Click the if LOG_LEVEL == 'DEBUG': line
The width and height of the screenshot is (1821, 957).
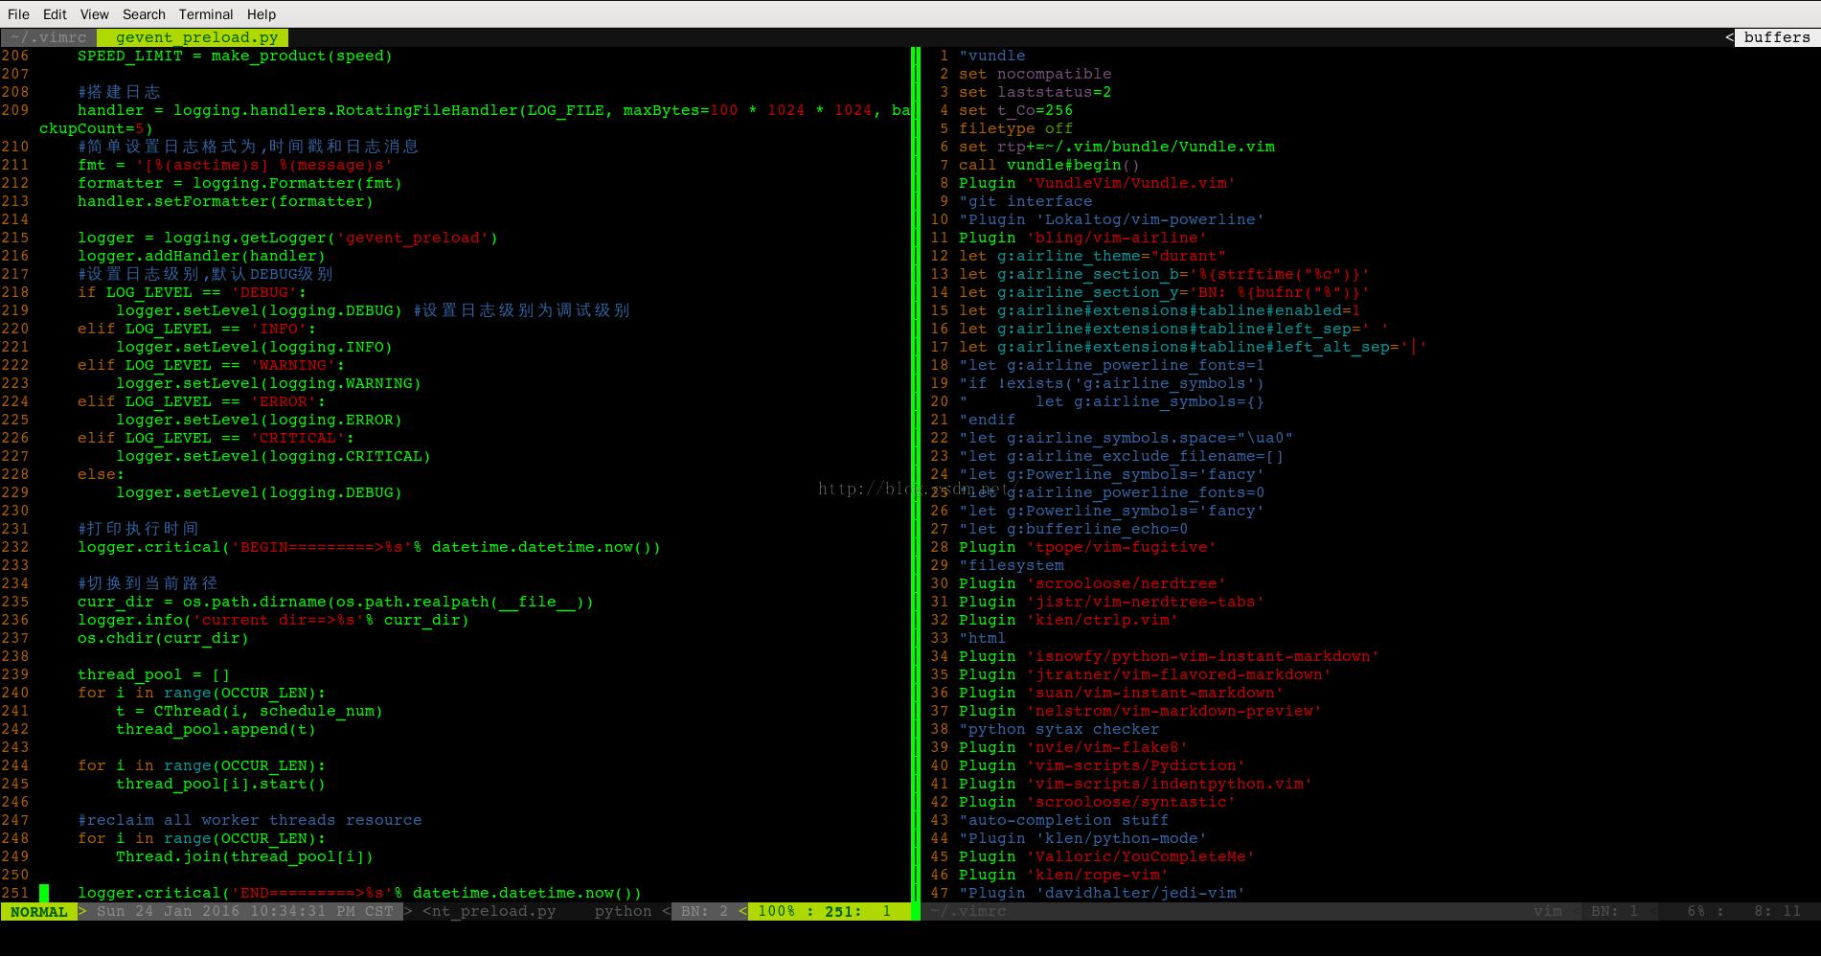[x=192, y=292]
